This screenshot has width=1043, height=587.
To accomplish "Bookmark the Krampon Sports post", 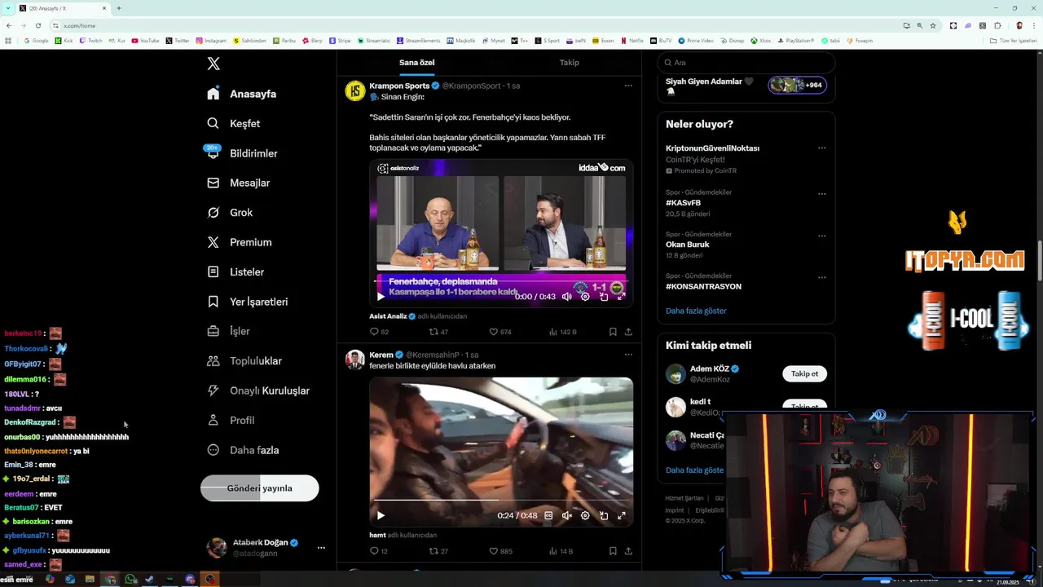I will 613,332.
